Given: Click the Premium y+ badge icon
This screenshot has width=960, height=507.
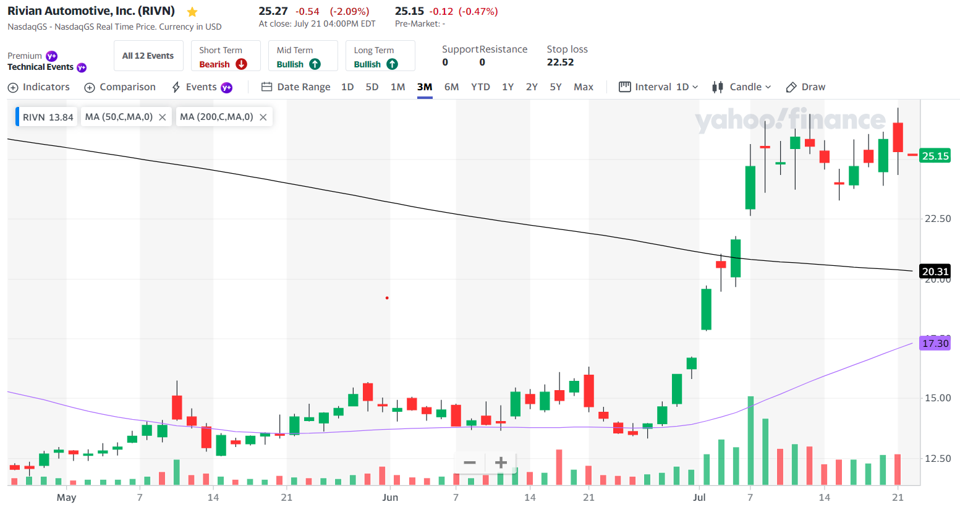Looking at the screenshot, I should [x=52, y=56].
